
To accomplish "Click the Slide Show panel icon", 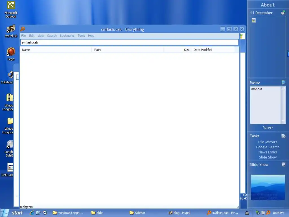I will [283, 164].
